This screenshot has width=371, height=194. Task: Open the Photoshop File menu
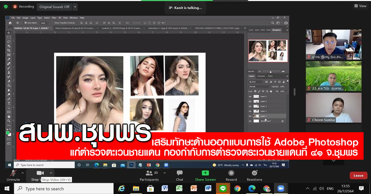[13, 18]
